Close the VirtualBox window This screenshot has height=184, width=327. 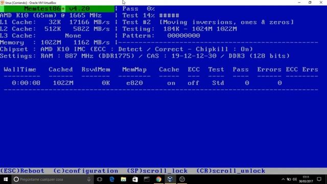(x=321, y=3)
